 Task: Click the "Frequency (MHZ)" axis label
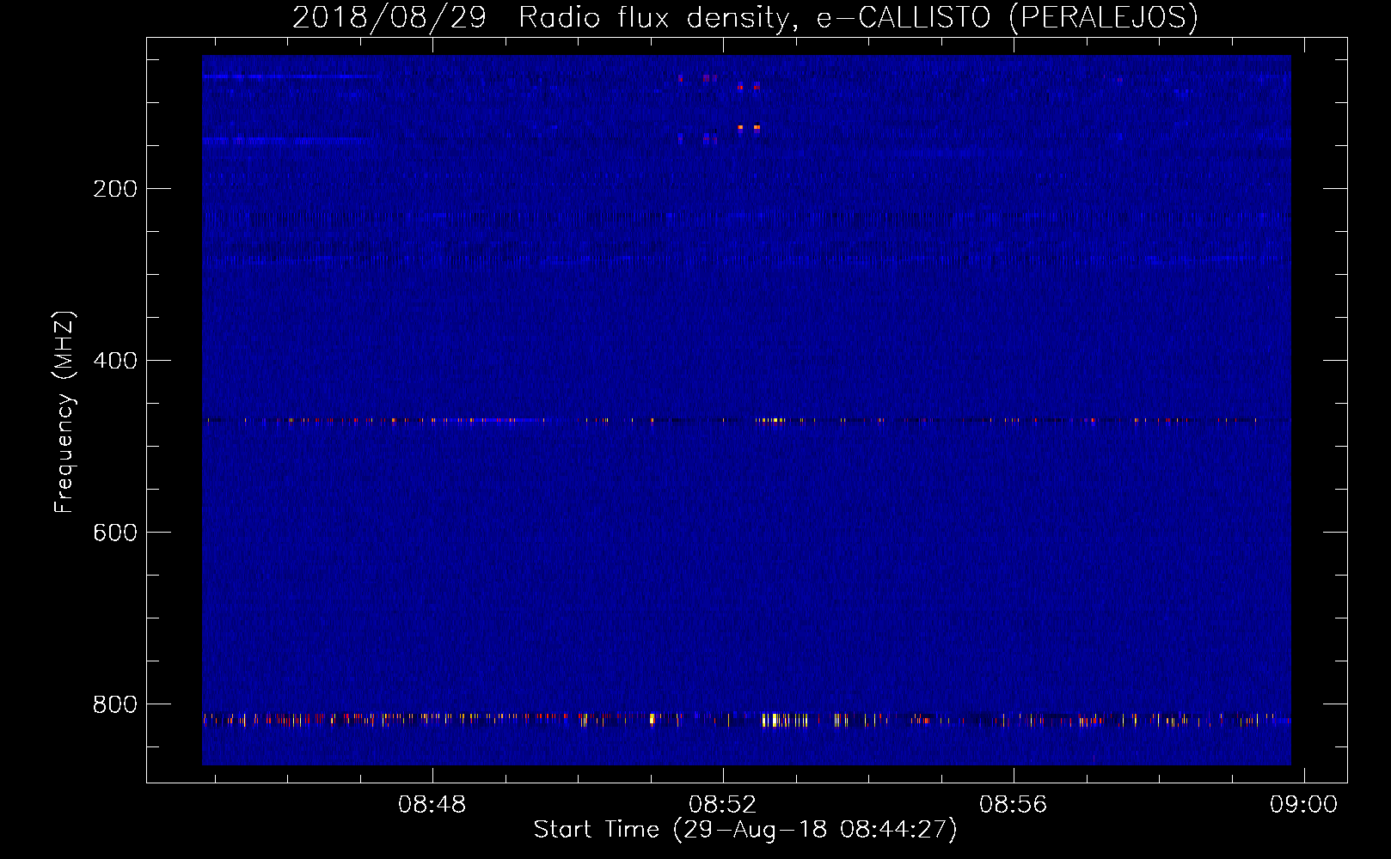[x=64, y=412]
